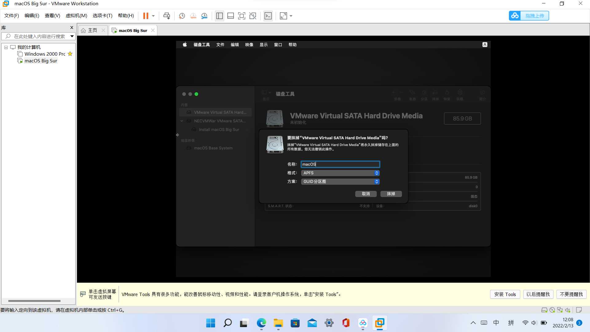Open the 方案 GUID分区图 dropdown
The image size is (590, 332).
pos(340,182)
